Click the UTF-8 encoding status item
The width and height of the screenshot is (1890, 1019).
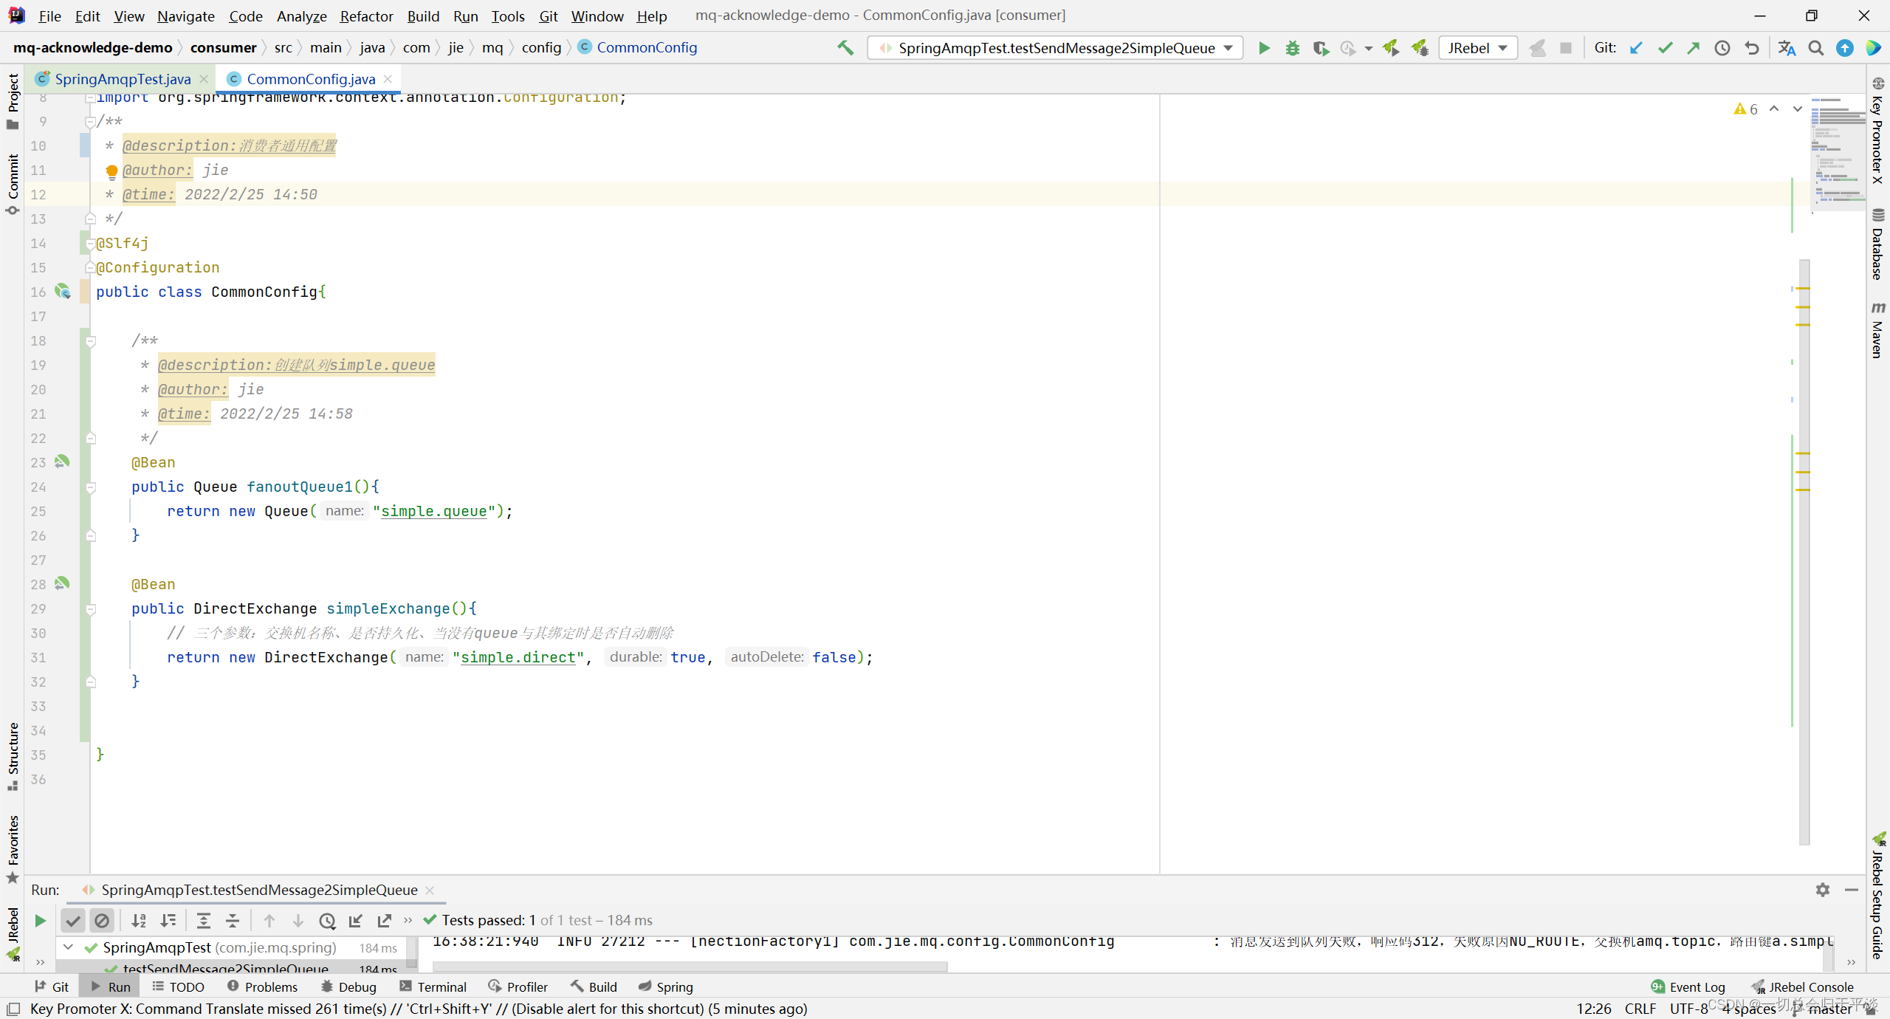1688,1009
